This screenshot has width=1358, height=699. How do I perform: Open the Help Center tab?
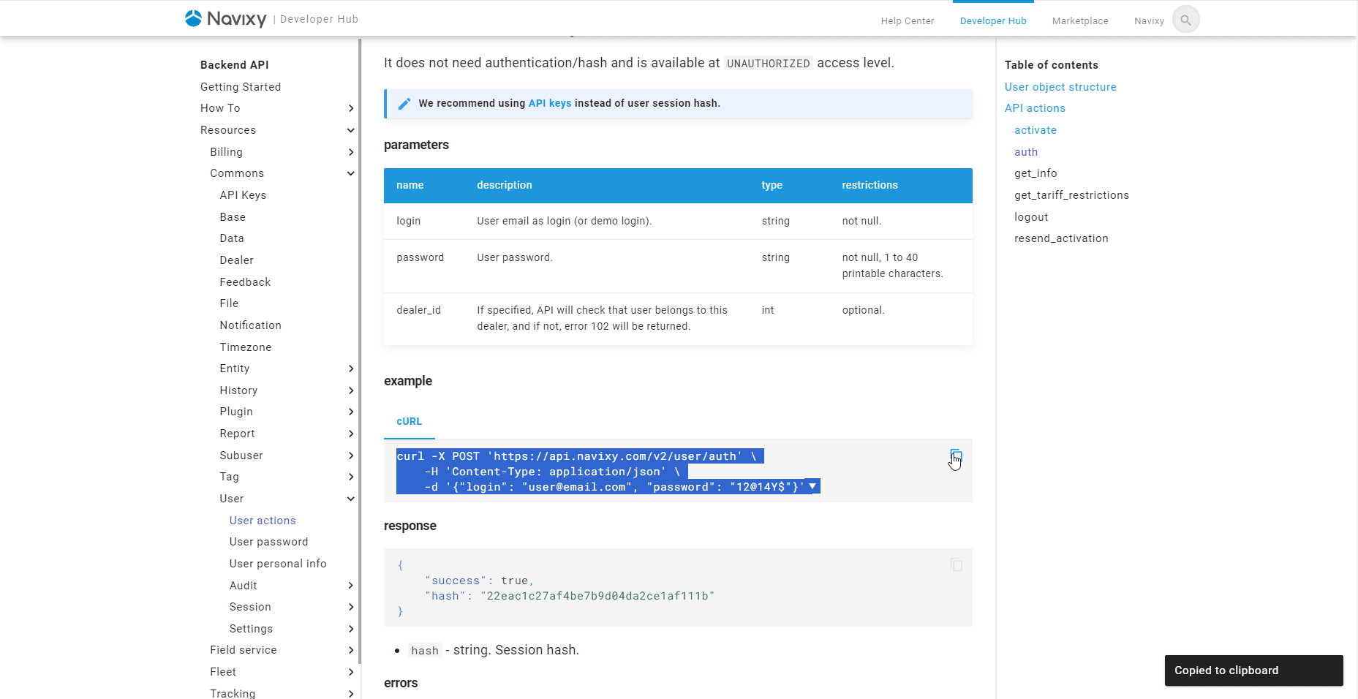coord(908,20)
